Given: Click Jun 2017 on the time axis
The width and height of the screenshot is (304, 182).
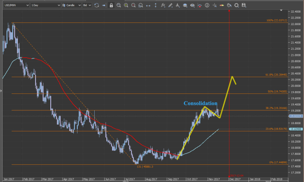Looking at the screenshot, I should [110, 179].
